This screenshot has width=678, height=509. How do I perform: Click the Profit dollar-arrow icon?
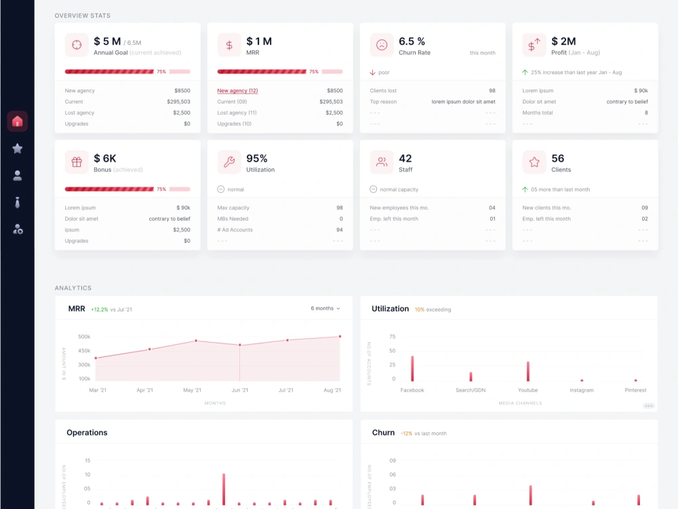534,45
